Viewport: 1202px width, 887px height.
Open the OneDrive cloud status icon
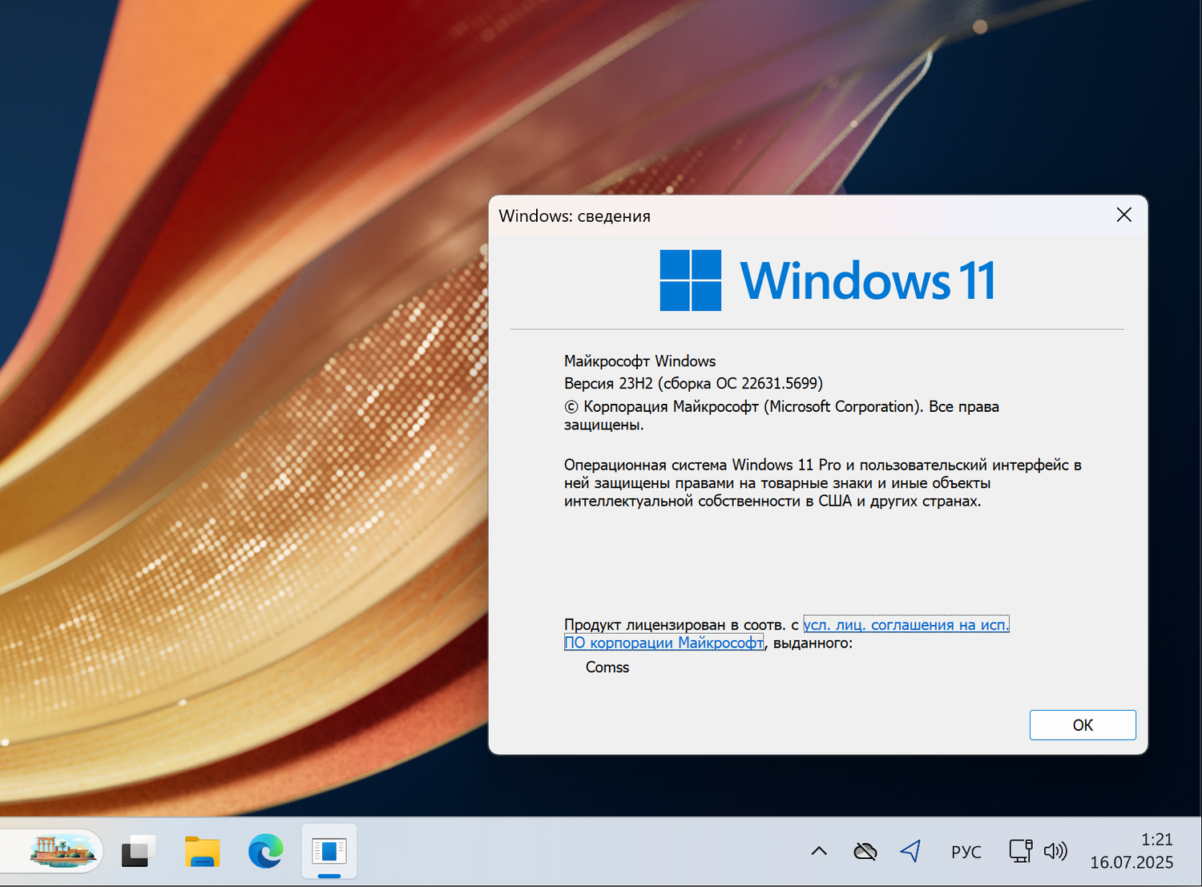pos(865,851)
